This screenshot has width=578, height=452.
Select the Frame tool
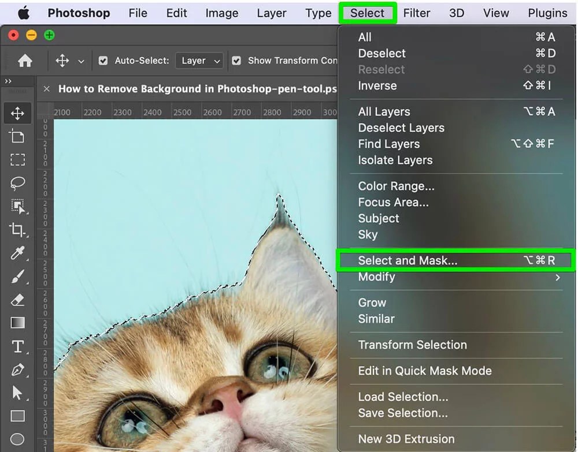[17, 137]
